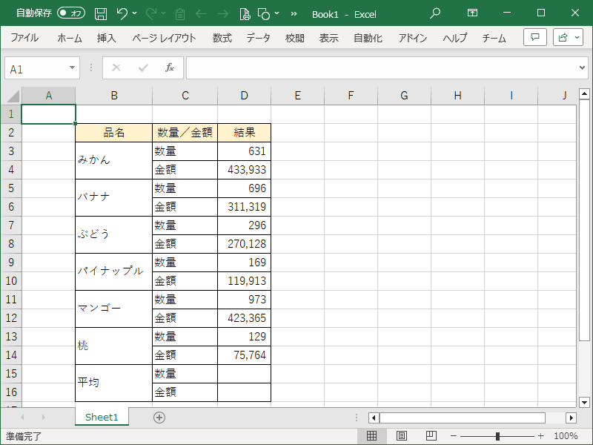This screenshot has height=445, width=593.
Task: Click the Name Box showing A1
Action: coord(36,68)
